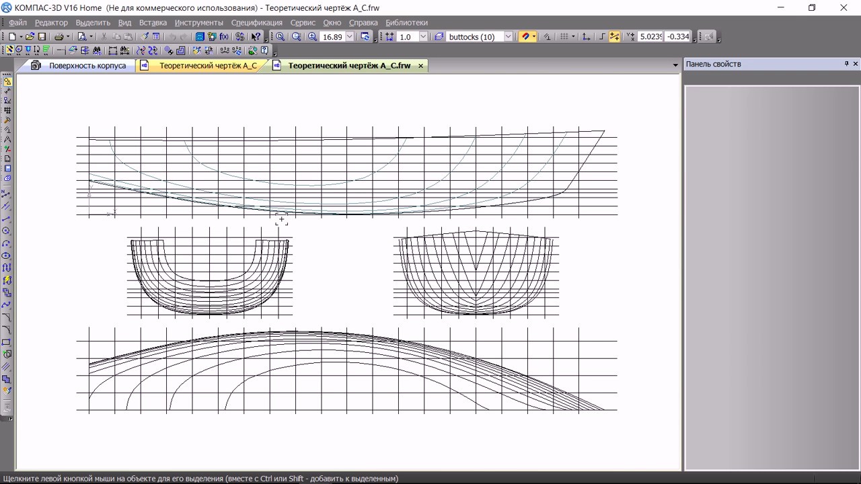This screenshot has height=484, width=861.
Task: Expand the grid options dropdown arrow
Action: coord(573,36)
